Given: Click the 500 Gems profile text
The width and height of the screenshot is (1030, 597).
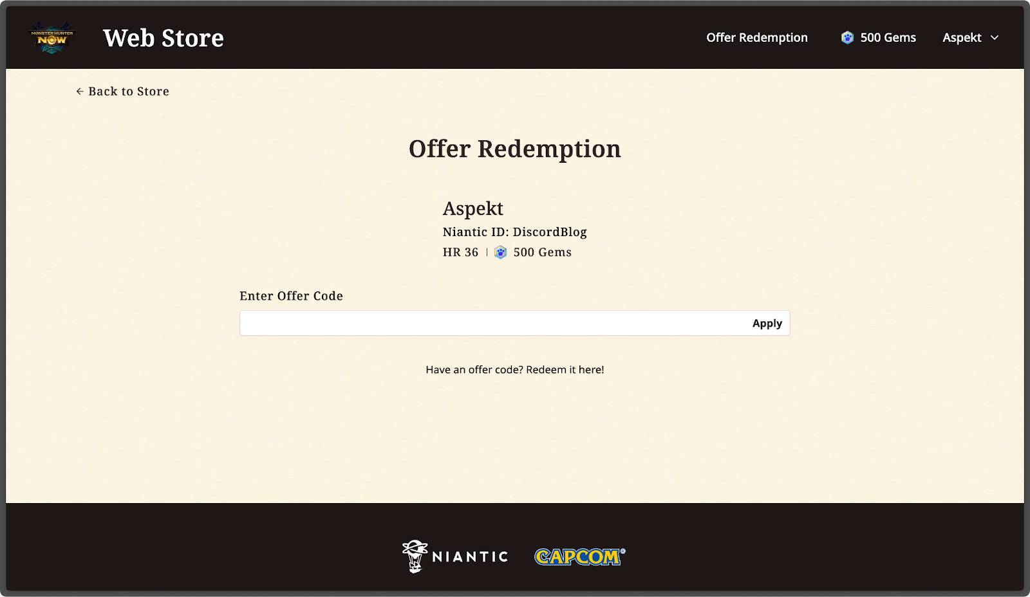Looking at the screenshot, I should point(543,252).
